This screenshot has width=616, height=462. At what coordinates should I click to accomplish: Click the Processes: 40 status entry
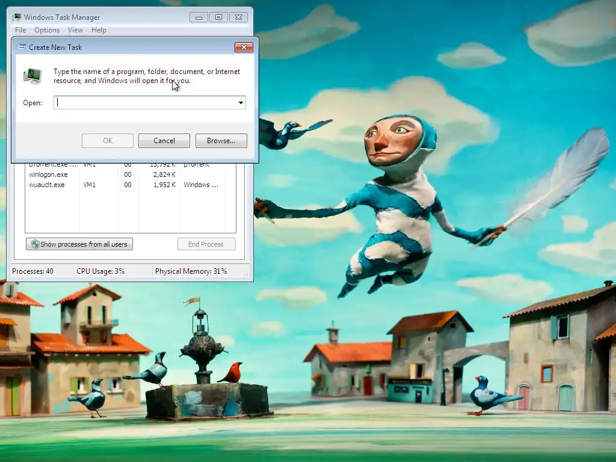point(32,271)
